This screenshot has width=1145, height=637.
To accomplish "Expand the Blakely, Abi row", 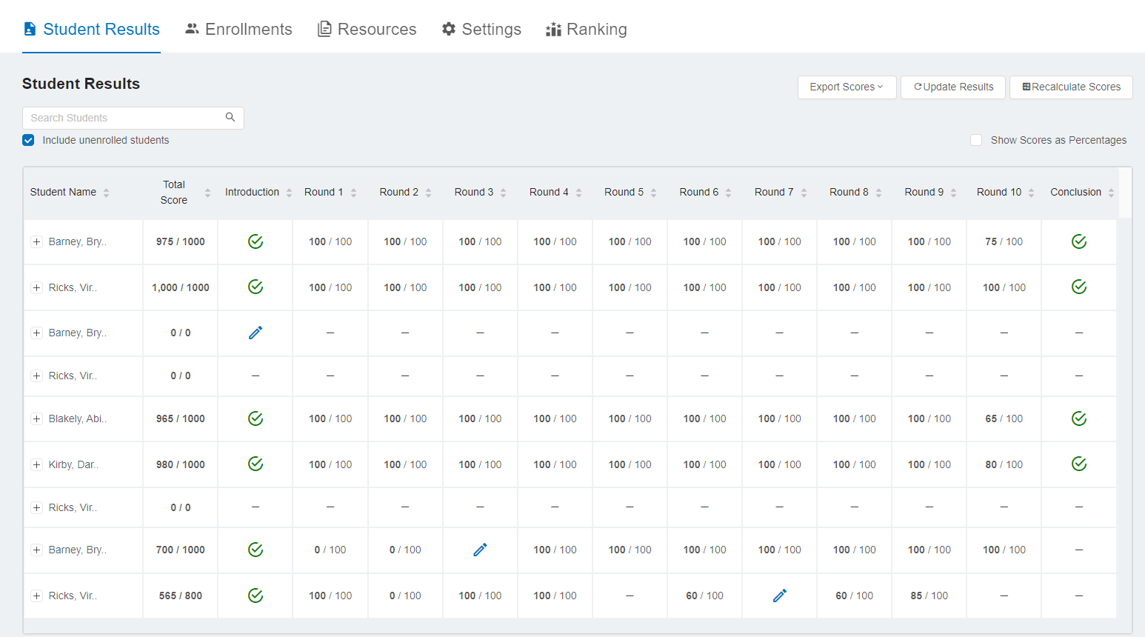I will [36, 419].
